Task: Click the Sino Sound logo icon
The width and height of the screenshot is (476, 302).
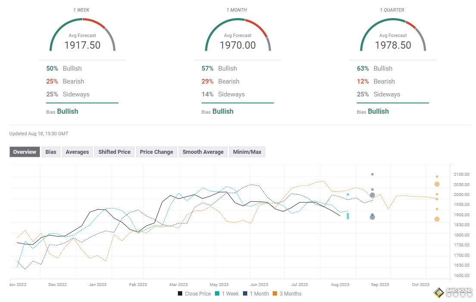Action: coord(439,292)
